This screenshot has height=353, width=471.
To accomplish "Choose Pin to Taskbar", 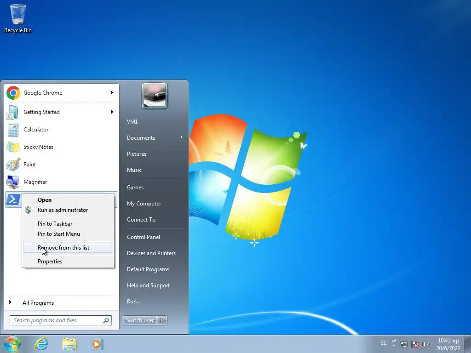I will coord(55,224).
